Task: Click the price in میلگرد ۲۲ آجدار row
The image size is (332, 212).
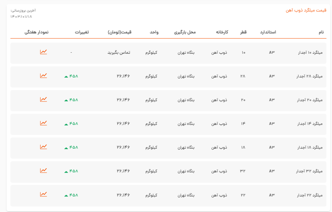Action: [123, 195]
